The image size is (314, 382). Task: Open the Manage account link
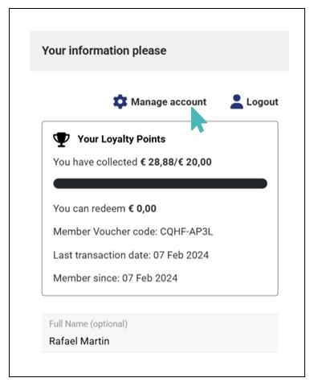169,102
